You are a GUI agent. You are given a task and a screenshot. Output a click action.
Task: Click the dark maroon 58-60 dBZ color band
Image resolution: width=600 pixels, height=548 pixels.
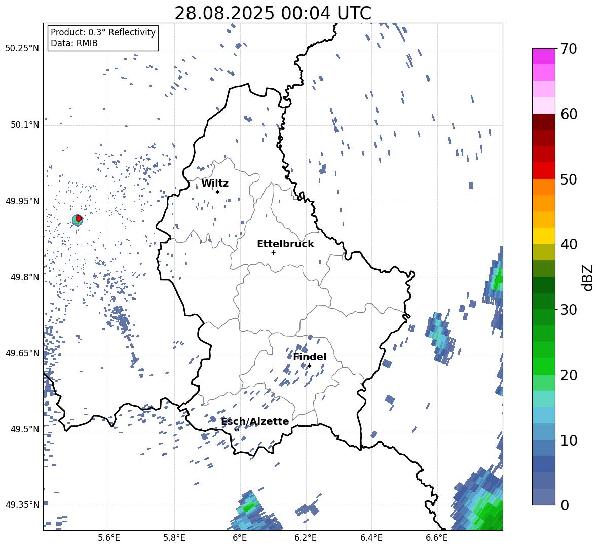click(x=543, y=122)
